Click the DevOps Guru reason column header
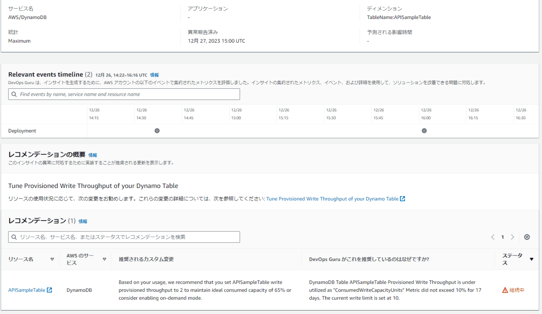The width and height of the screenshot is (542, 314). pos(369,259)
